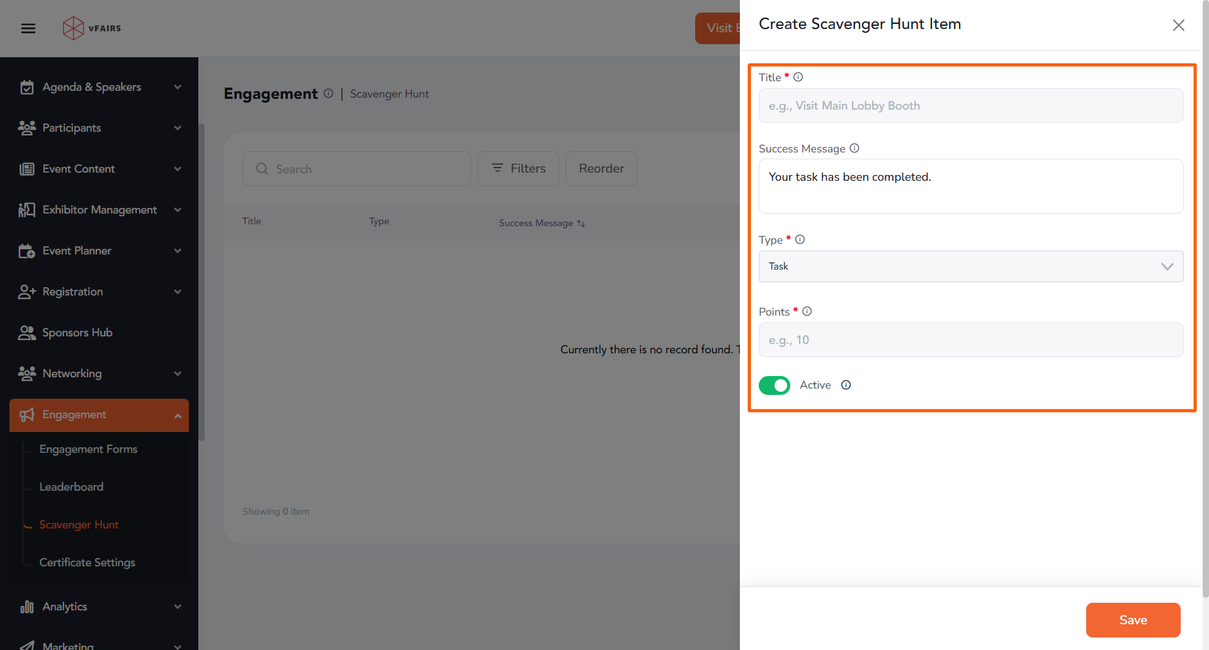The width and height of the screenshot is (1209, 650).
Task: Click the info icon next to Title
Action: [x=798, y=77]
